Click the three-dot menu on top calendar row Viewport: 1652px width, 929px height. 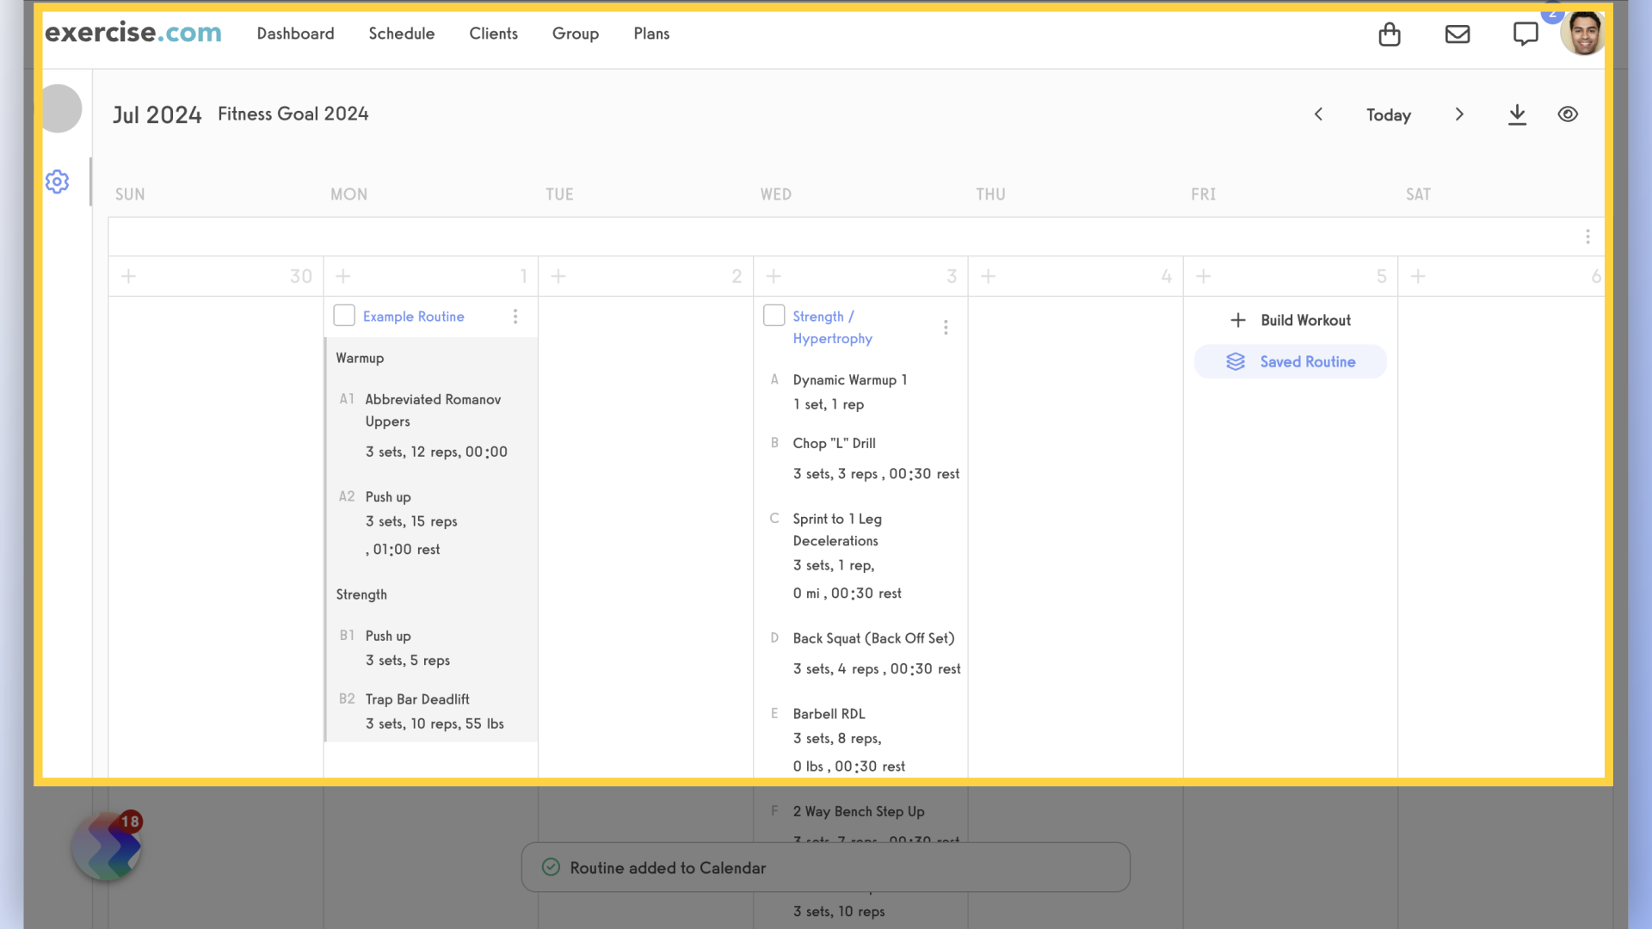click(1587, 236)
